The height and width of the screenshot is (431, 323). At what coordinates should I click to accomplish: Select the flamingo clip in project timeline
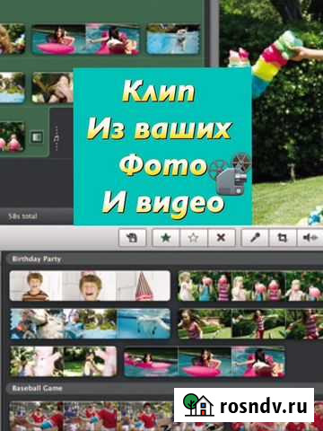click(12, 136)
